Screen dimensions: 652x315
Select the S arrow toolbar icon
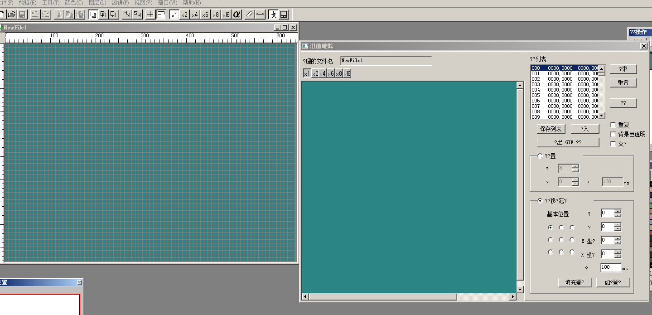click(x=137, y=15)
